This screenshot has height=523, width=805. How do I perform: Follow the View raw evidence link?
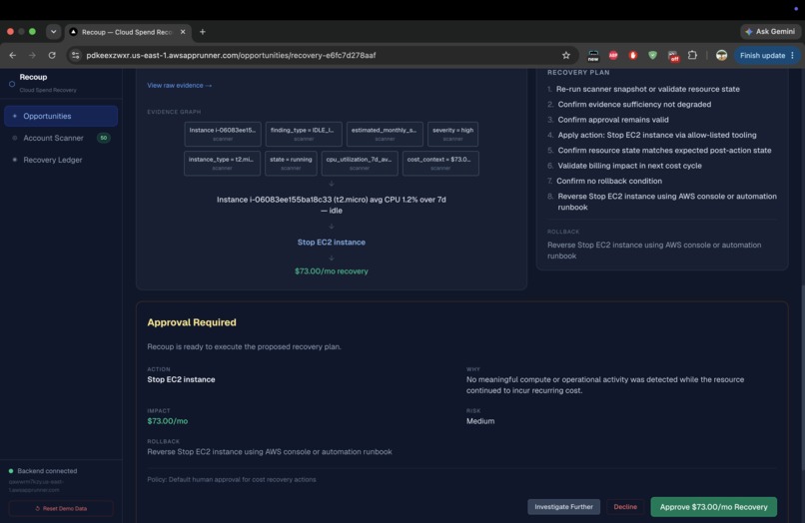pos(179,85)
